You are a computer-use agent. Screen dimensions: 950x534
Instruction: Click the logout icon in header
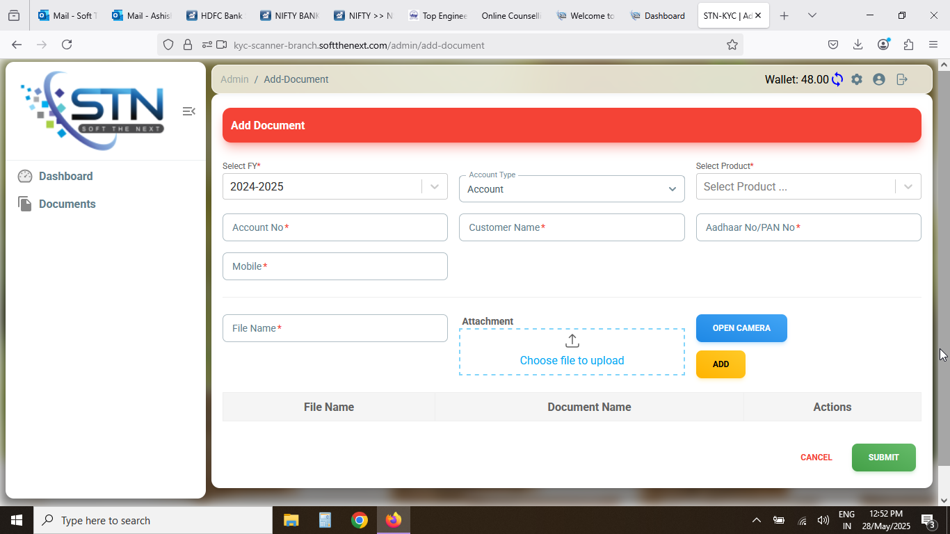[902, 79]
